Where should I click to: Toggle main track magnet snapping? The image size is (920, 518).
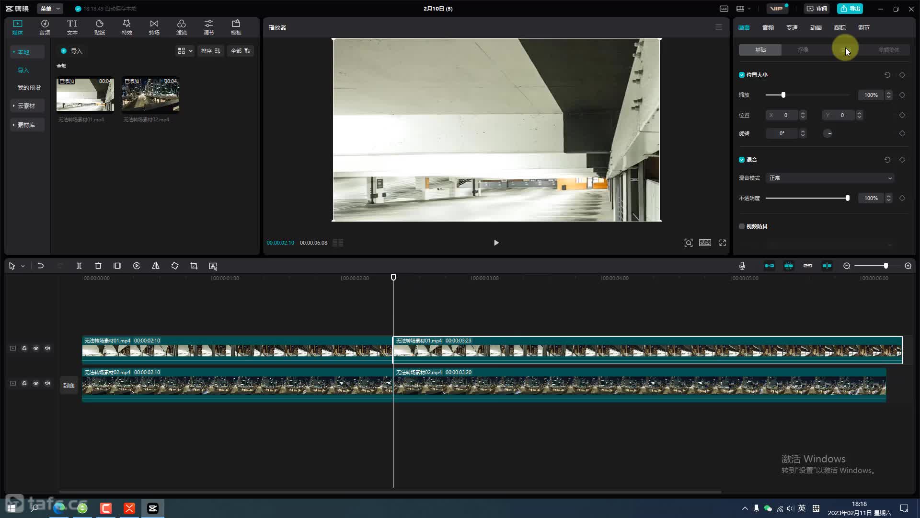770,266
